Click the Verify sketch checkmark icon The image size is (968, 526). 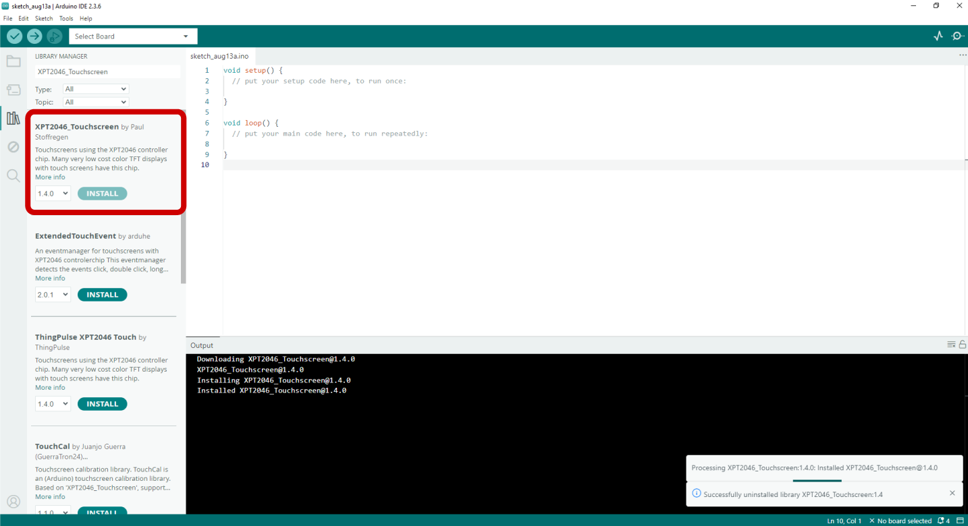pyautogui.click(x=14, y=36)
